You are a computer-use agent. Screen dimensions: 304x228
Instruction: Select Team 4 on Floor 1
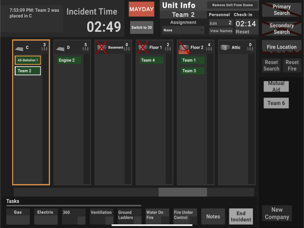click(x=151, y=60)
